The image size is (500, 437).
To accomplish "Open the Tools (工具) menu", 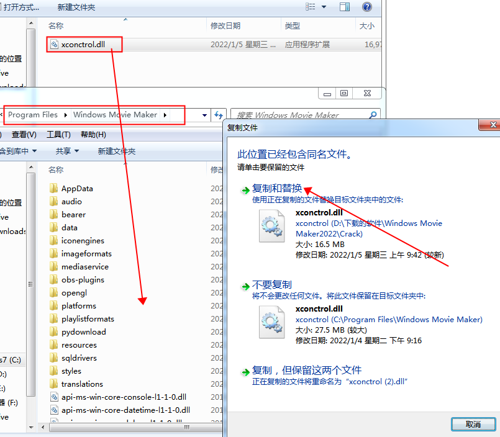I will (58, 135).
